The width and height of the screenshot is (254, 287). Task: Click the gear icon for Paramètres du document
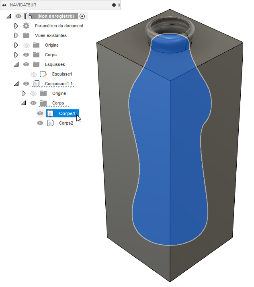[x=26, y=26]
